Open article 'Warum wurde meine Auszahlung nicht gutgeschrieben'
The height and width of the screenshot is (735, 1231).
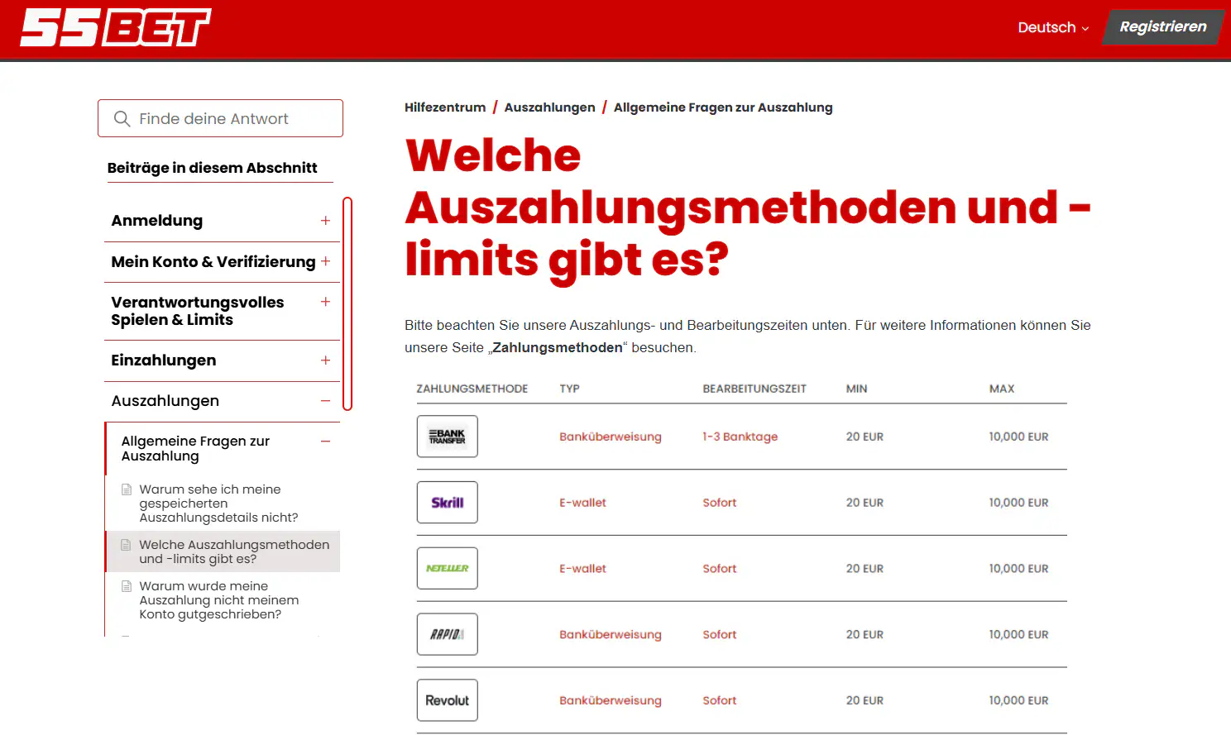[x=219, y=600]
